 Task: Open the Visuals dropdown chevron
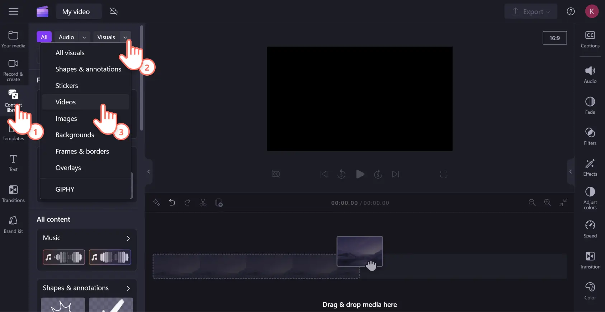tap(125, 37)
